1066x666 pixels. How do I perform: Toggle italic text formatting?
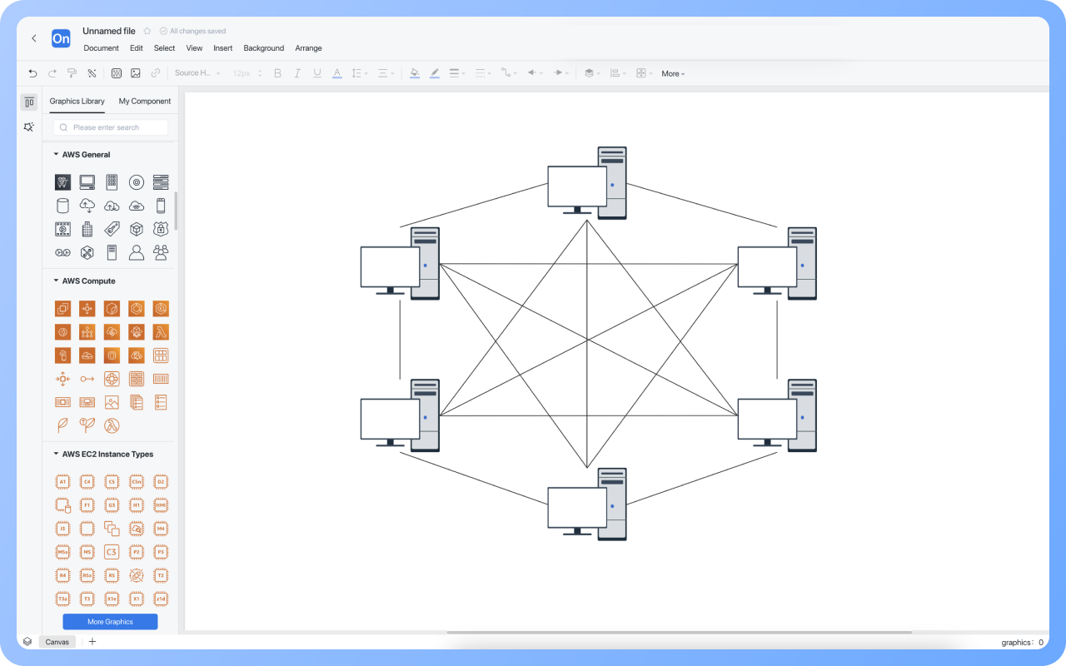(297, 73)
